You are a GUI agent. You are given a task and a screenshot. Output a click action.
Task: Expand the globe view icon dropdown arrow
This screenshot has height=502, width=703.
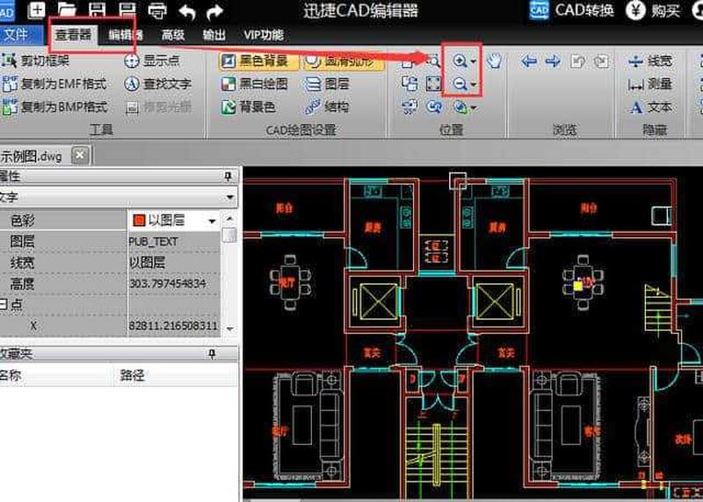point(474,107)
